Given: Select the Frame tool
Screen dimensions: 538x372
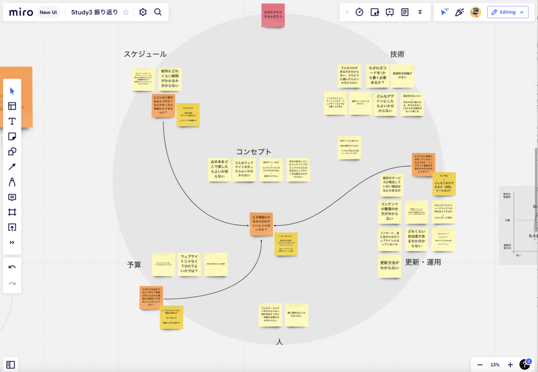Looking at the screenshot, I should click(12, 212).
